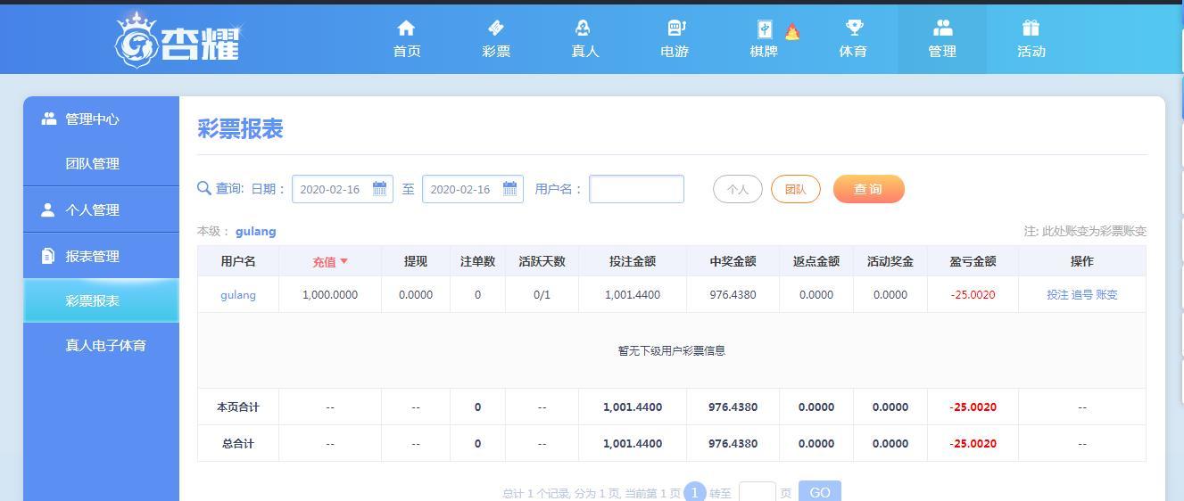Open the 彩票 ticket icon

(x=495, y=29)
